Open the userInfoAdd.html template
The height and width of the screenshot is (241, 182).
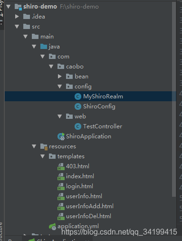pos(90,206)
